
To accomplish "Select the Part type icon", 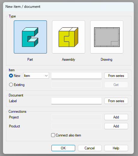I will pyautogui.click(x=30, y=37).
